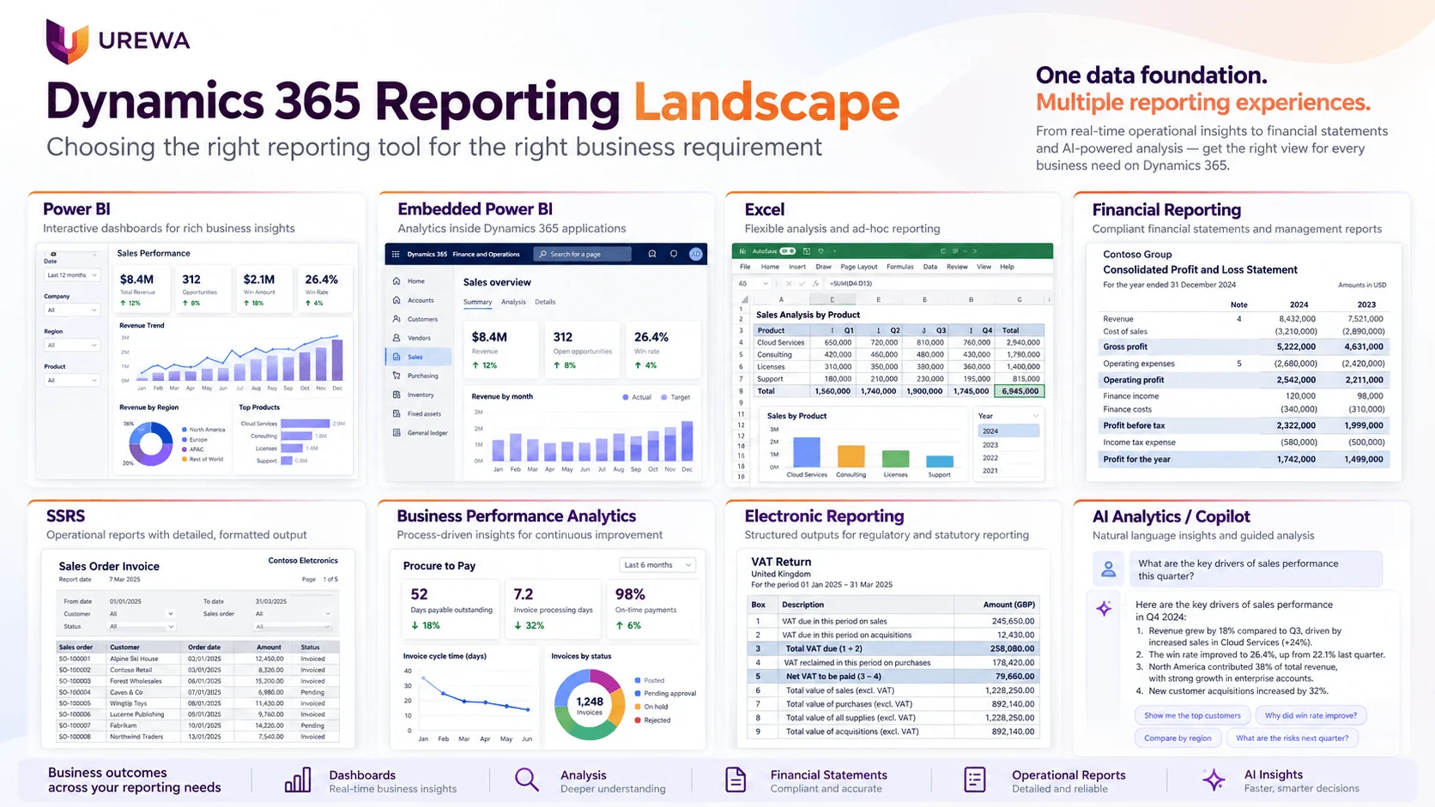The width and height of the screenshot is (1435, 807).
Task: Click the 'Gross profit' row label
Action: 1125,347
